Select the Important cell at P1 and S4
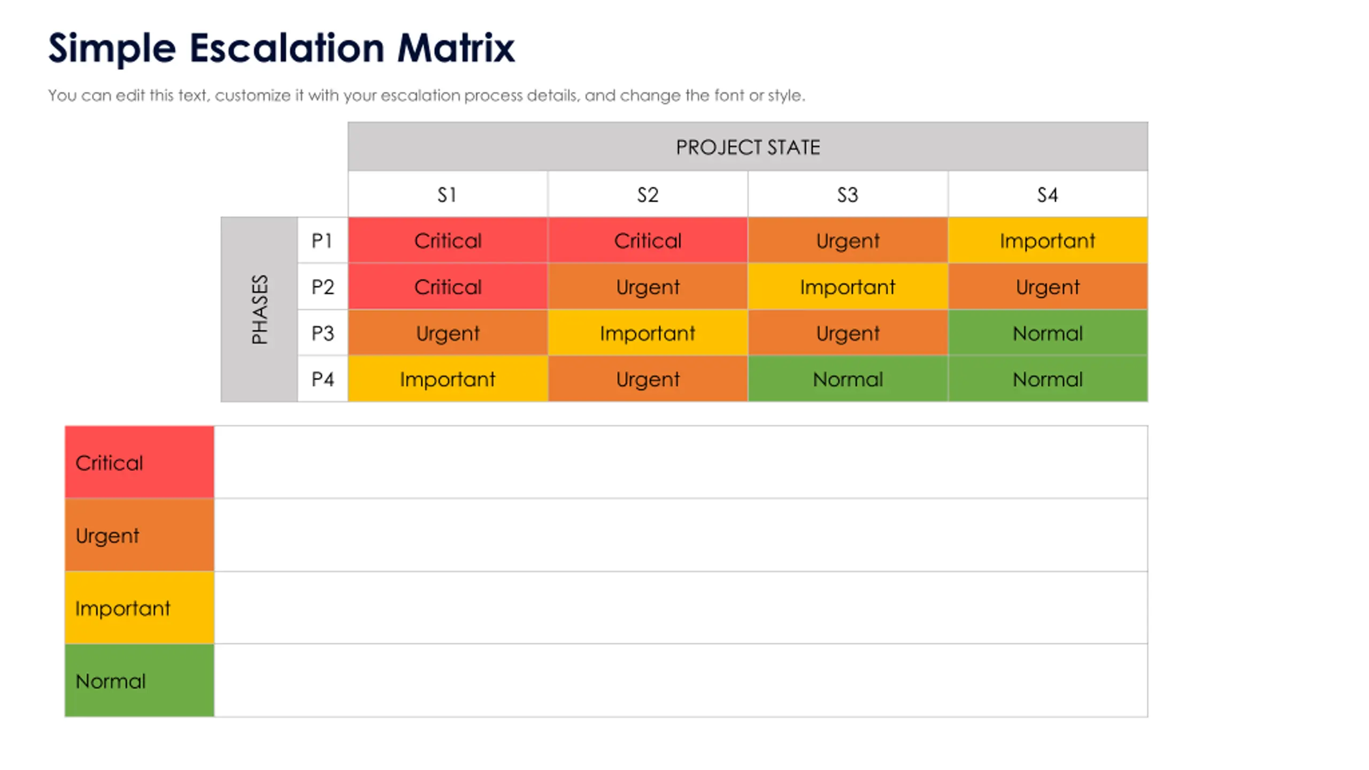Viewport: 1369px width, 770px height. point(1048,241)
